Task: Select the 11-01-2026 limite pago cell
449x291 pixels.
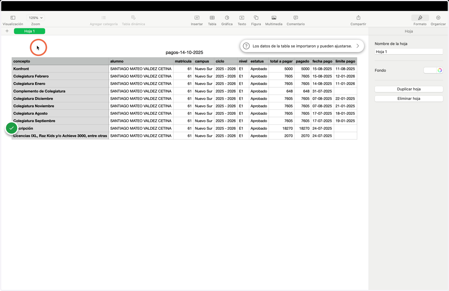Action: [345, 84]
